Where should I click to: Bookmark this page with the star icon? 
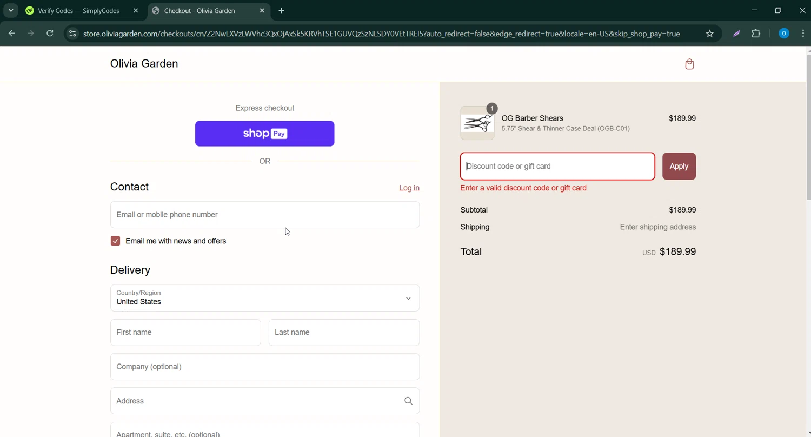[710, 34]
